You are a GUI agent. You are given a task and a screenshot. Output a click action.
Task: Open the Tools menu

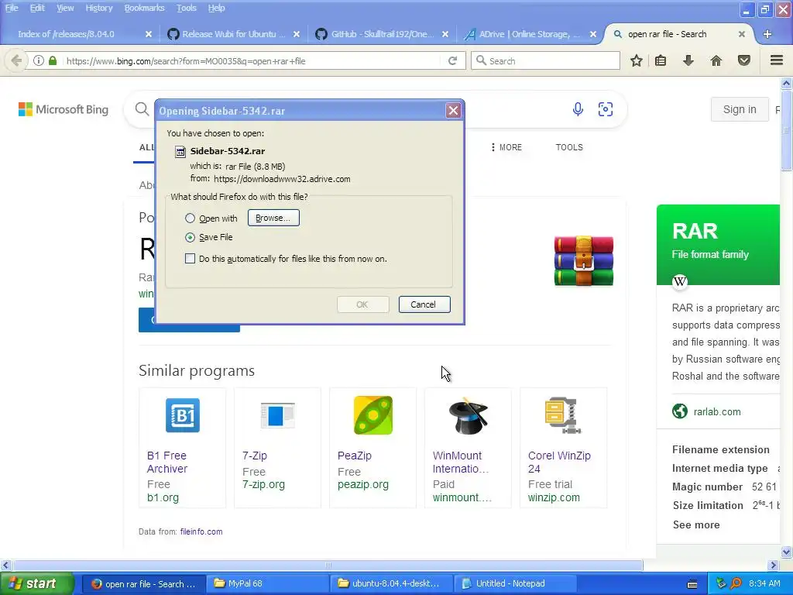186,8
